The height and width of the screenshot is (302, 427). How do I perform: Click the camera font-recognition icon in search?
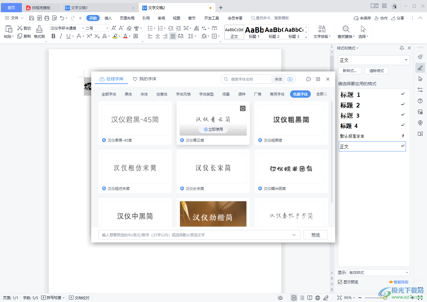[x=290, y=79]
